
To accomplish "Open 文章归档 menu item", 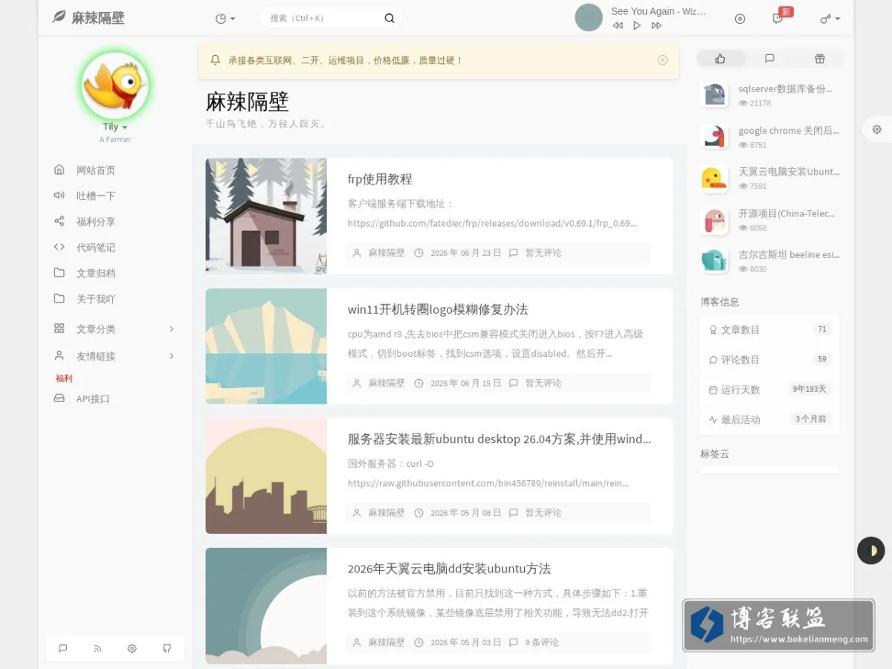I will tap(114, 273).
